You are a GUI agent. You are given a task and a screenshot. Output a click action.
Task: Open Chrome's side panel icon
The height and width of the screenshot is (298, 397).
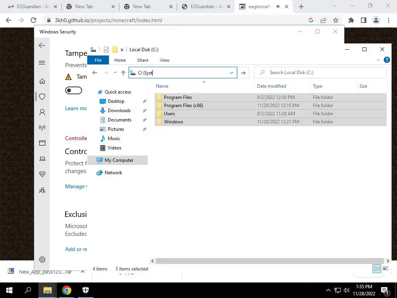click(x=364, y=20)
